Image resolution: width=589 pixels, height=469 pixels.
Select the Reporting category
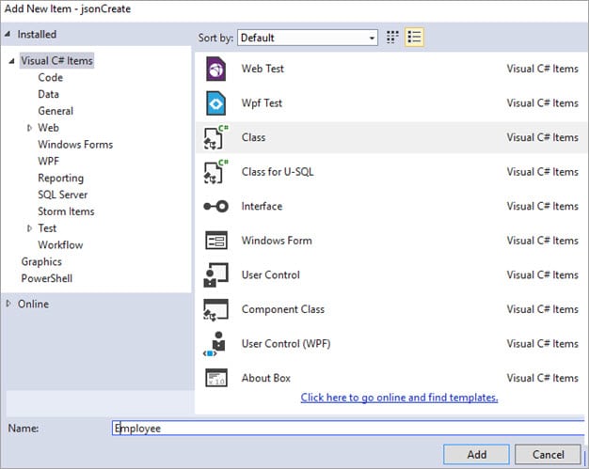tap(61, 179)
